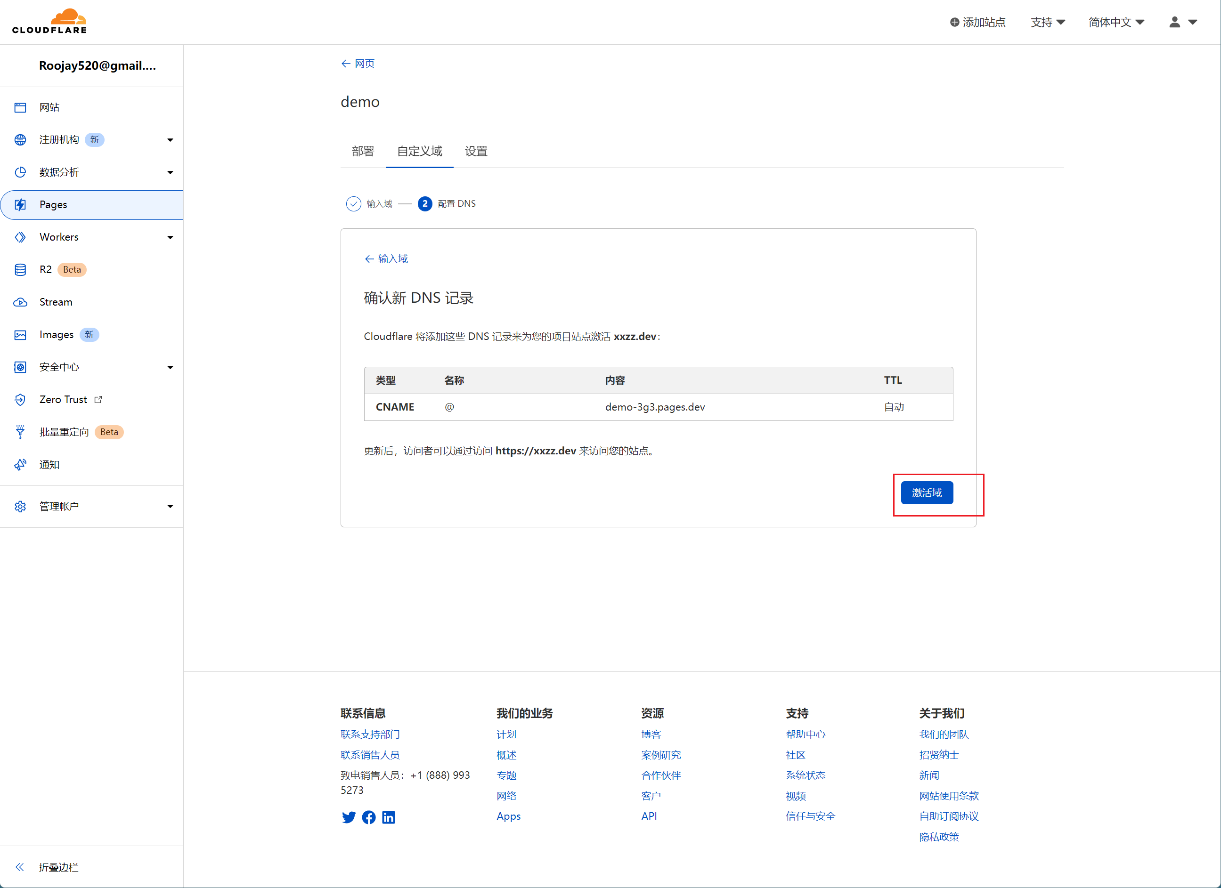
Task: Switch to the 部署 tab
Action: tap(362, 151)
